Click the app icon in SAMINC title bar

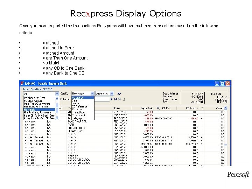pos(22,83)
